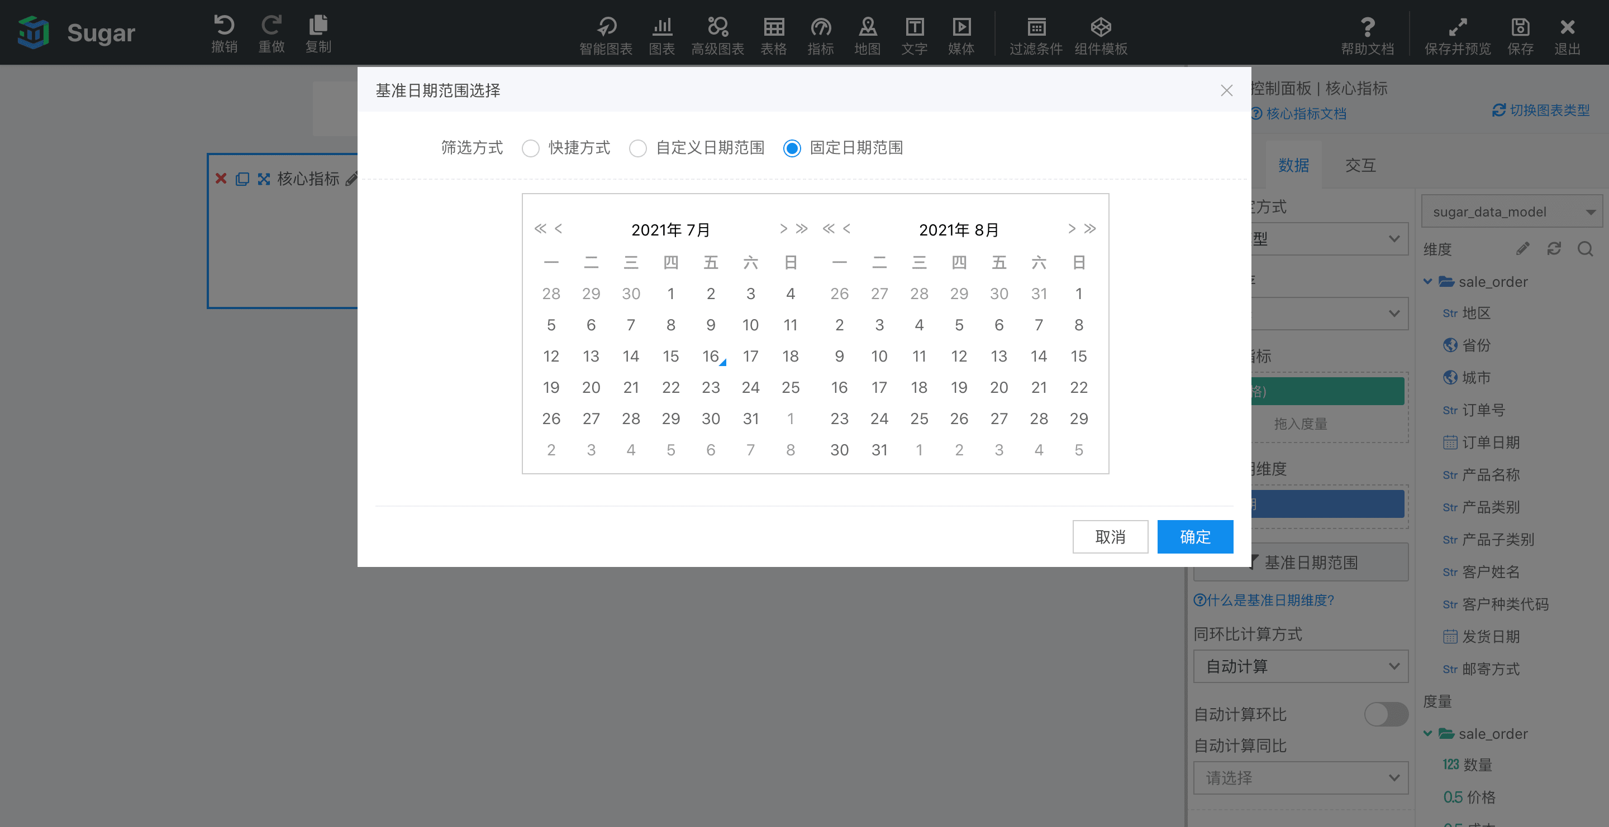
Task: Open the 过滤条件 filter tool
Action: point(1036,35)
